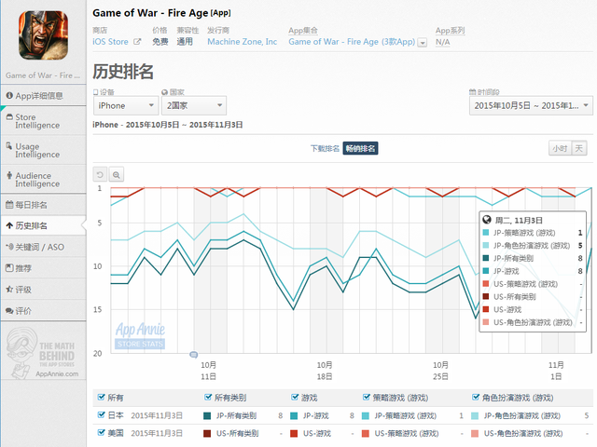This screenshot has width=597, height=447.
Task: Open 推荐 in the sidebar
Action: (43, 268)
